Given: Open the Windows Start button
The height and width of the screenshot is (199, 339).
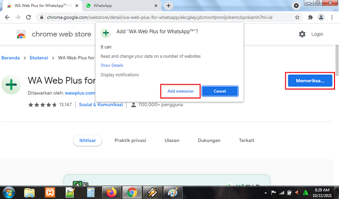Looking at the screenshot, I should (9, 193).
